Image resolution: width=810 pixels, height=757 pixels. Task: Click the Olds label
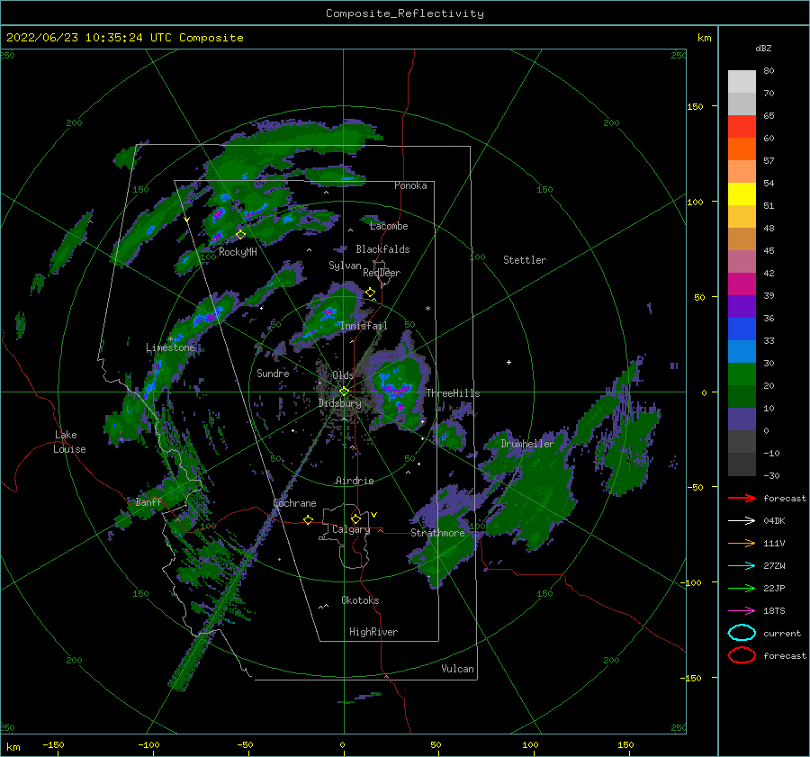343,374
